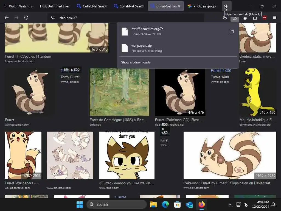The image size is (281, 211).
Task: Open the notifications bell icon
Action: (x=274, y=204)
